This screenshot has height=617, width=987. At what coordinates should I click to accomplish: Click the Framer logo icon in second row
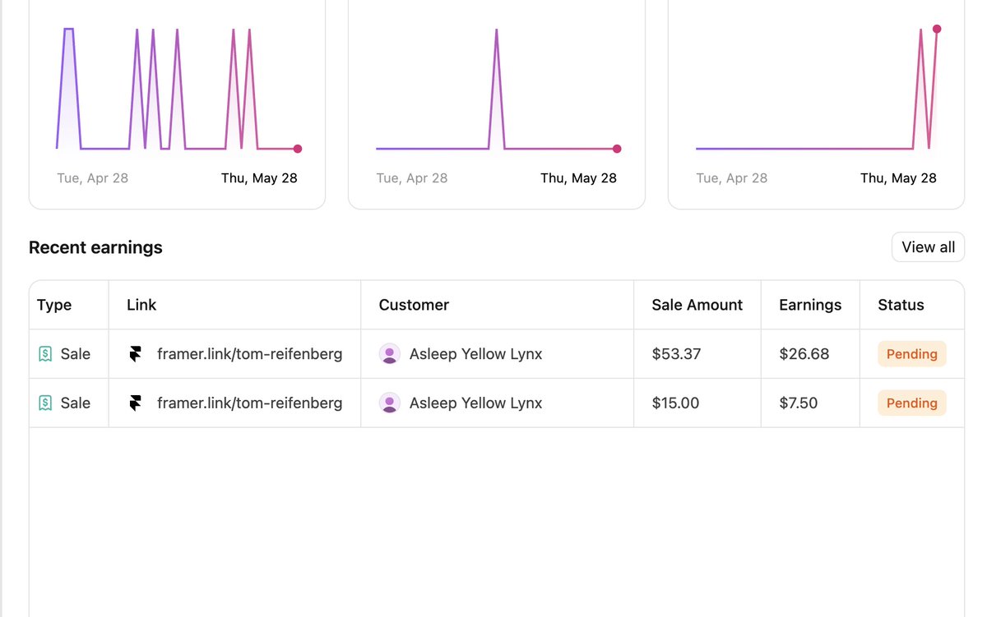[x=136, y=403]
